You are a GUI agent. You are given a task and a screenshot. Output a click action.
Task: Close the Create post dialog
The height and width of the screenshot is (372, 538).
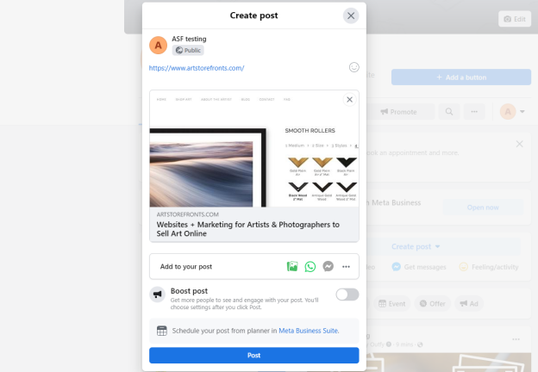[351, 15]
